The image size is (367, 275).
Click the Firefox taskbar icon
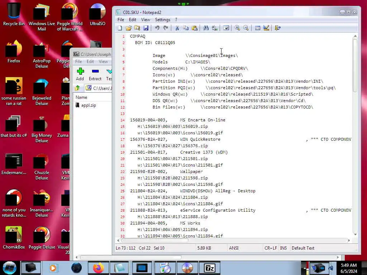point(98,268)
